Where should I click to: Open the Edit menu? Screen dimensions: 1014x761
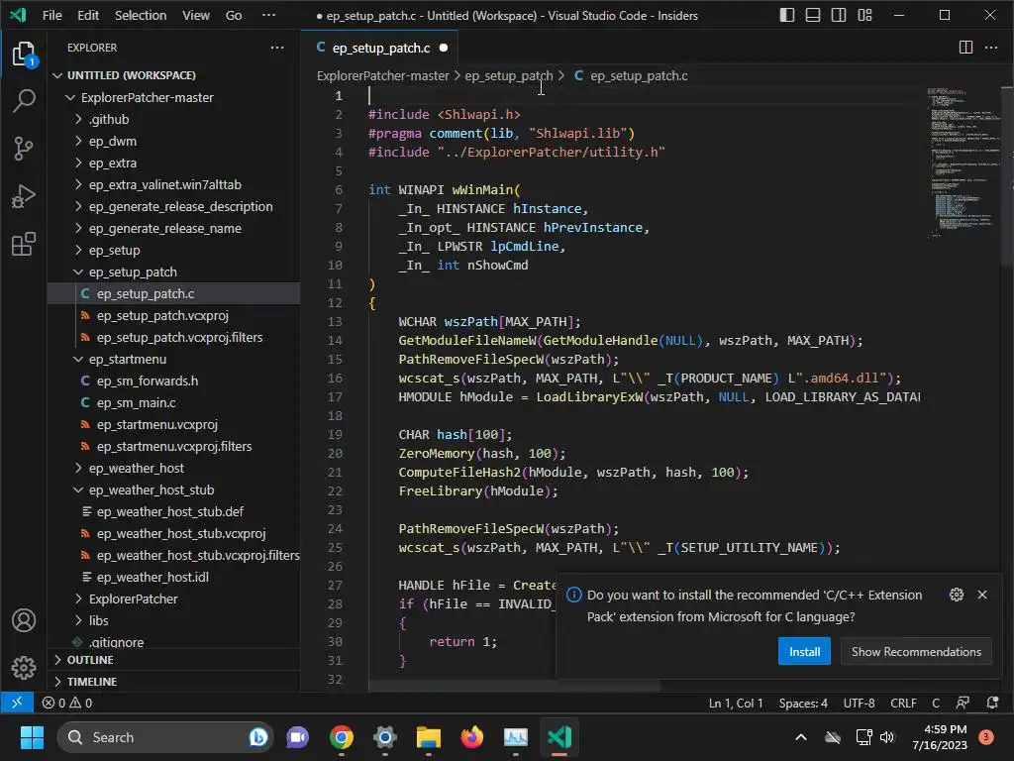coord(88,15)
